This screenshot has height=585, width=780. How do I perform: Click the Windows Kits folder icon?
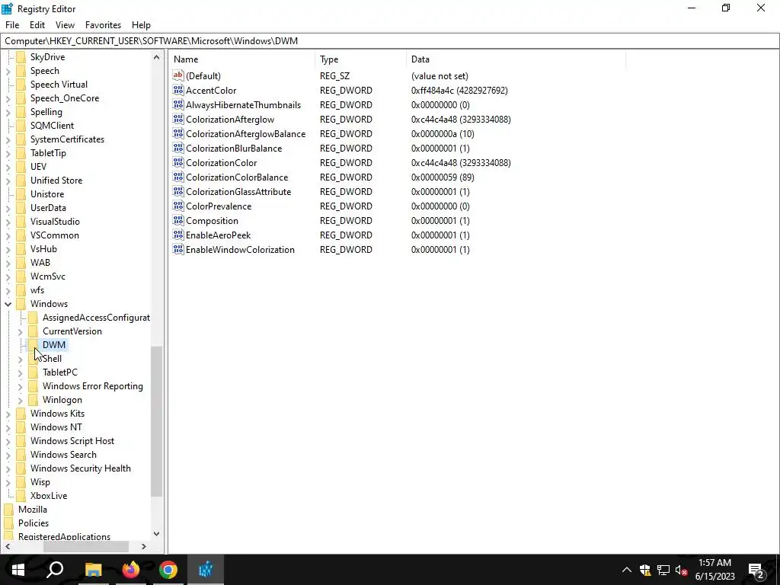pos(21,414)
